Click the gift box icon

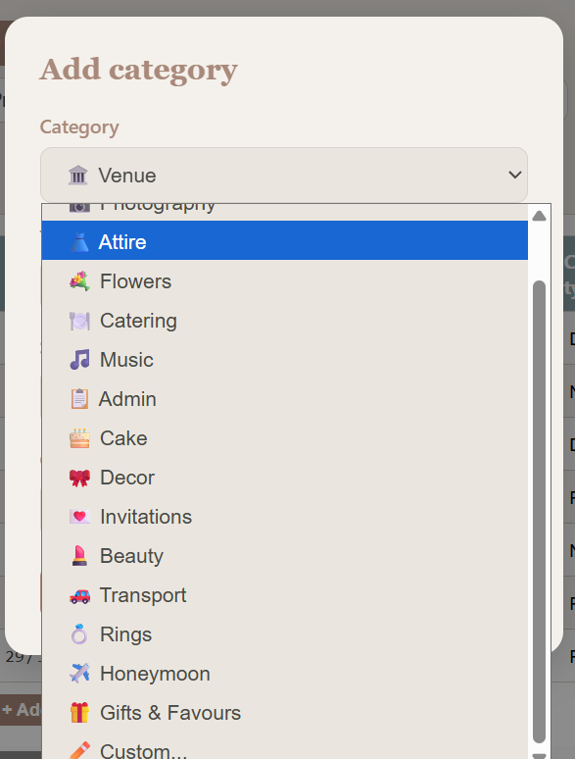pos(79,713)
